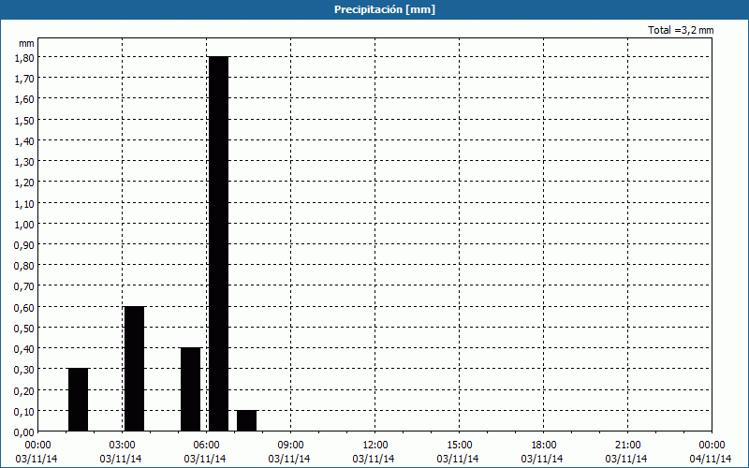Click the bar reaching 0,60 mm

pos(134,369)
